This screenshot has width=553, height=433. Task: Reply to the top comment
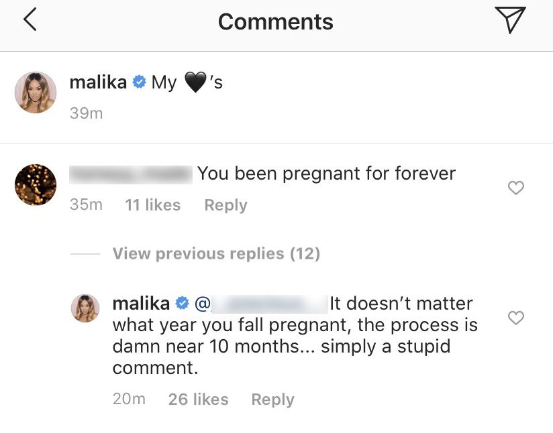coord(225,204)
